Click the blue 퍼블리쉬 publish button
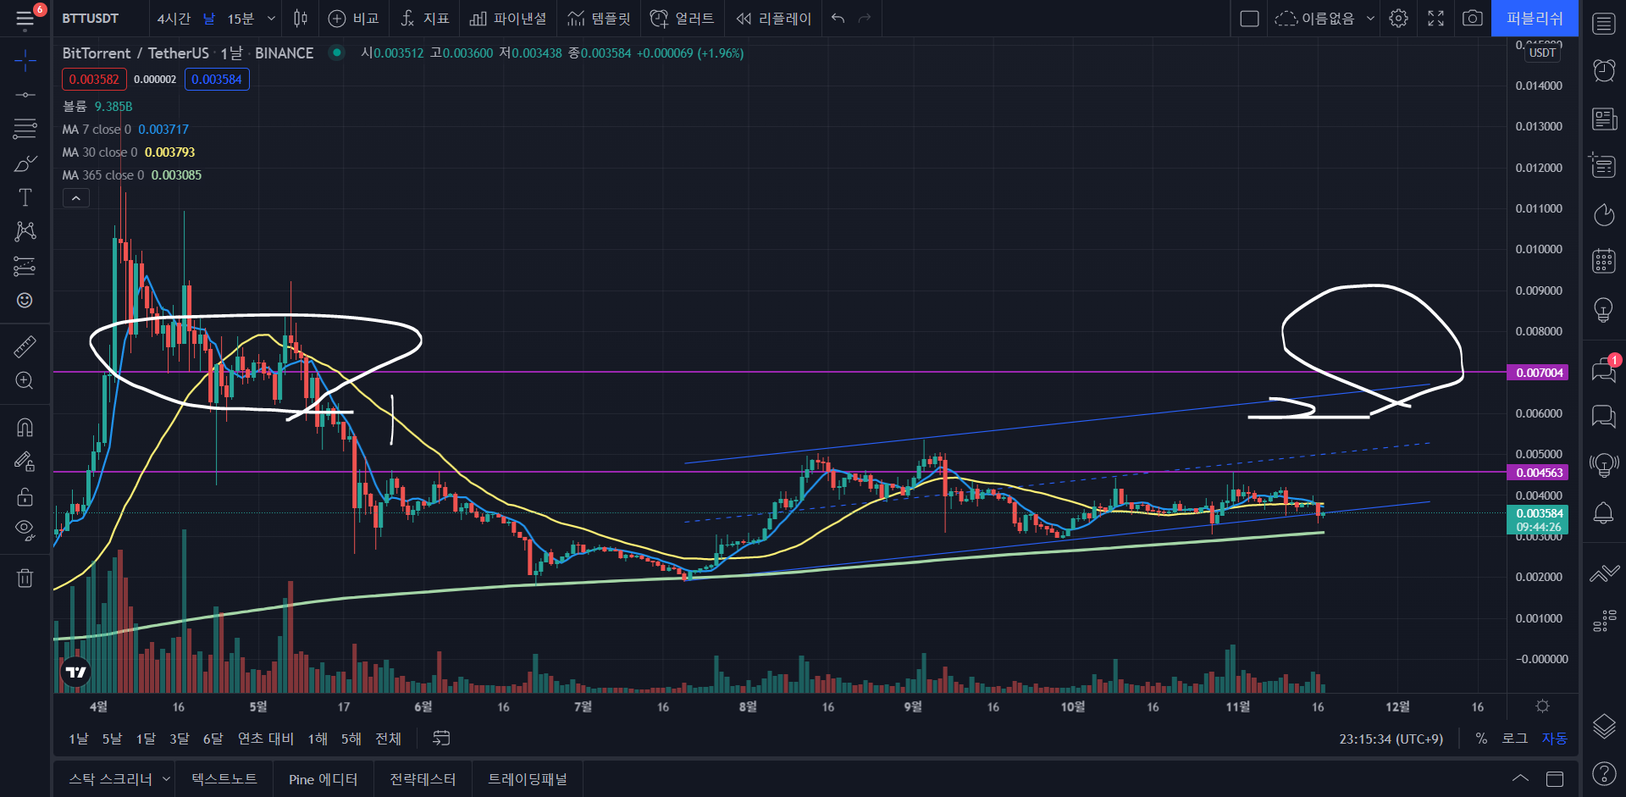This screenshot has height=797, width=1626. click(x=1535, y=19)
